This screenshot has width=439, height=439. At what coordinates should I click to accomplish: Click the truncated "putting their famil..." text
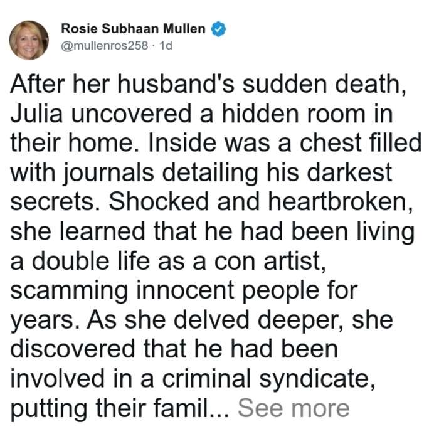(120, 410)
